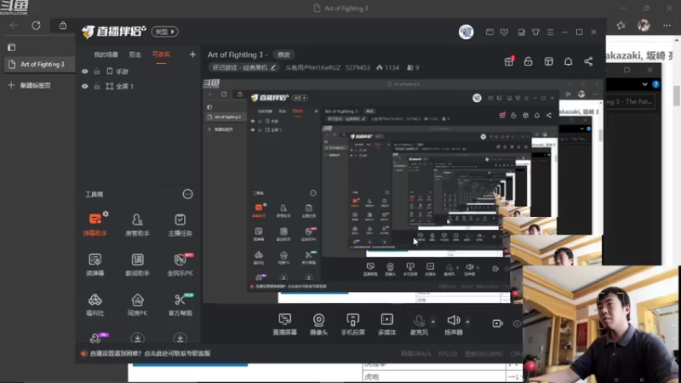Image resolution: width=681 pixels, height=383 pixels.
Task: Open the 福利社 welfare tool
Action: pos(94,304)
